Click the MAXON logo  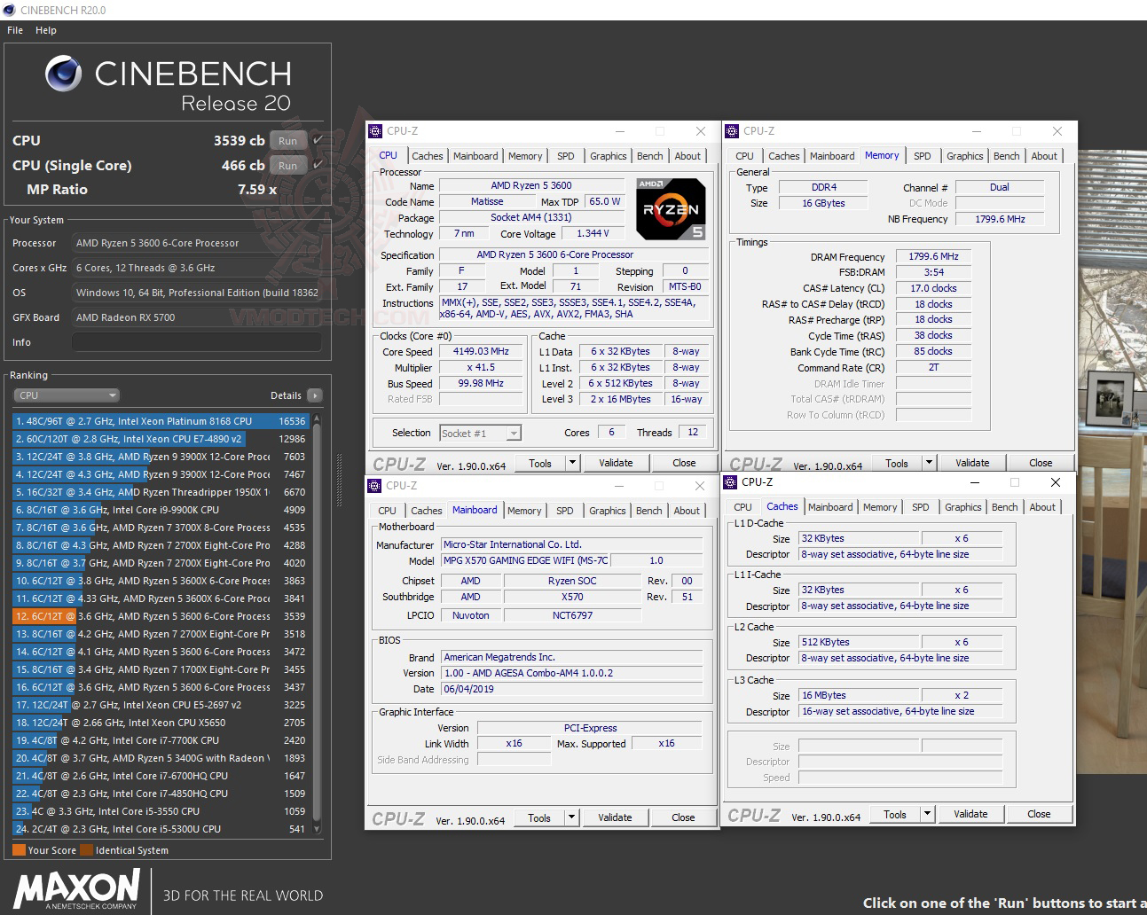coord(76,888)
